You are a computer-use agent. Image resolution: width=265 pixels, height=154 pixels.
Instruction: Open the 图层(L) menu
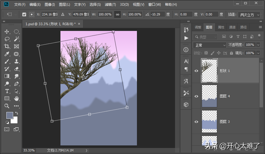click(64, 5)
